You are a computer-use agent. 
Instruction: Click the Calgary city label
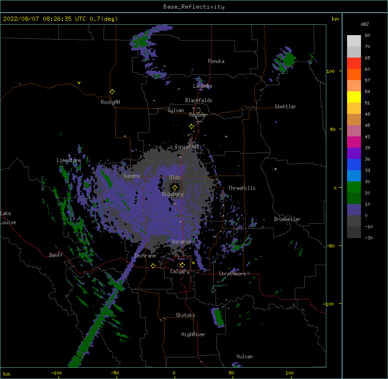pyautogui.click(x=180, y=271)
